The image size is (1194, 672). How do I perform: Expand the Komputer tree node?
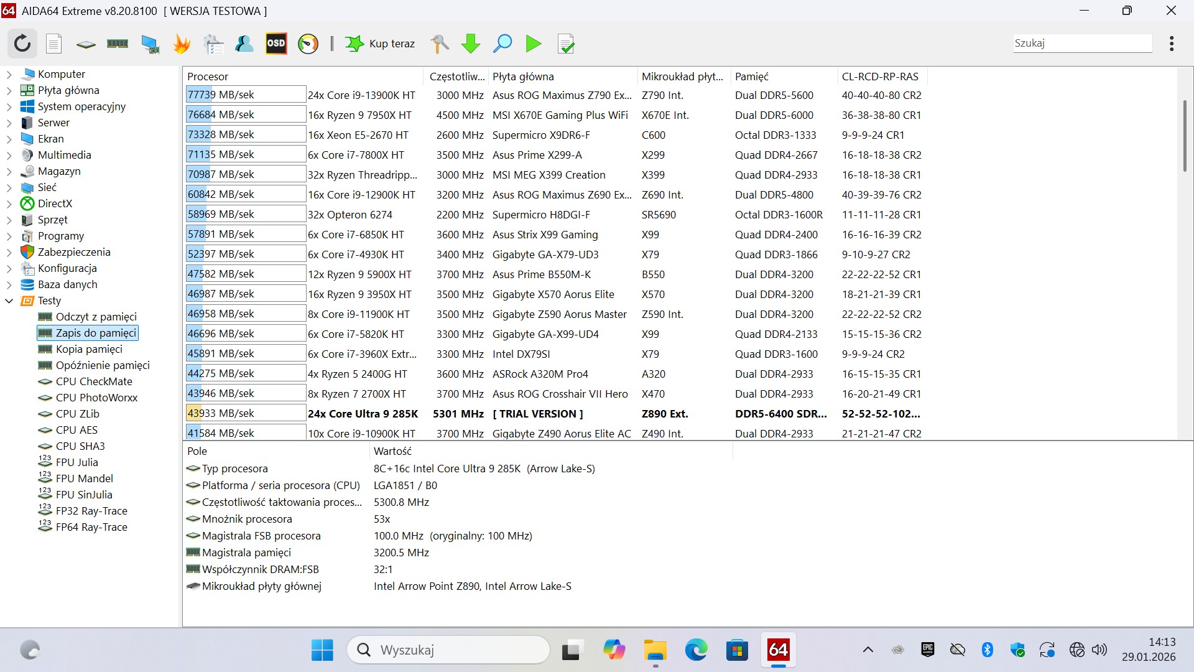[9, 75]
